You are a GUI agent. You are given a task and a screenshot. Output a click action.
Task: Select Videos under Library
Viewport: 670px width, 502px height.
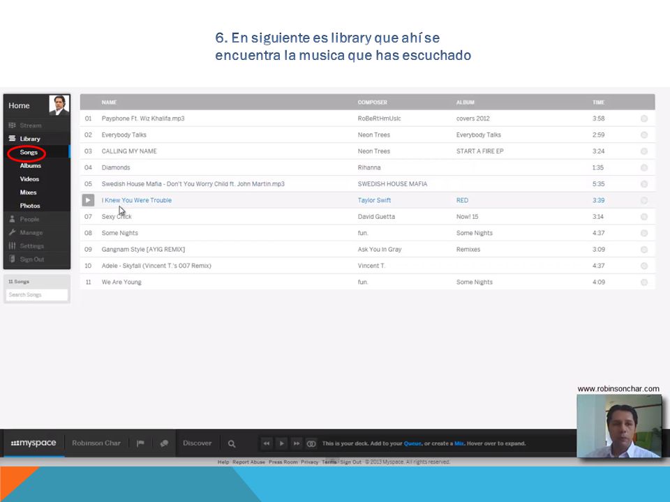(29, 179)
